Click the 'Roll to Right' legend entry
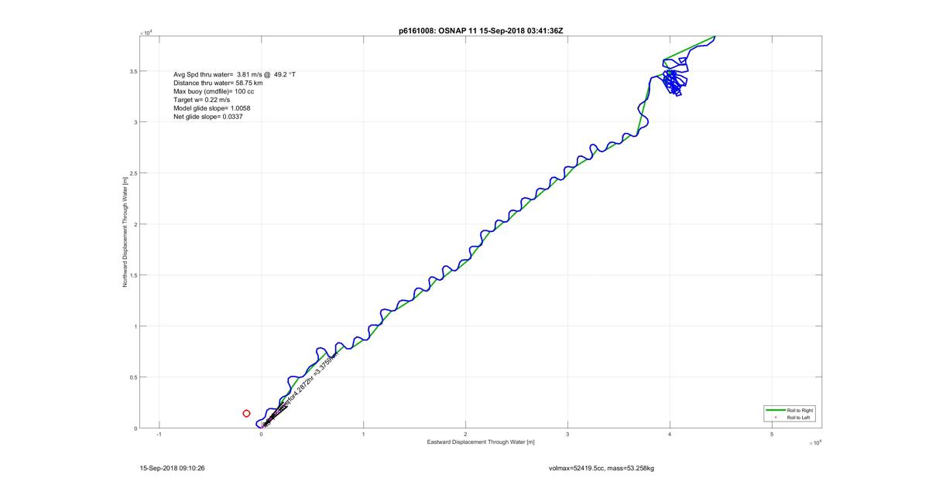The width and height of the screenshot is (929, 481). 800,410
